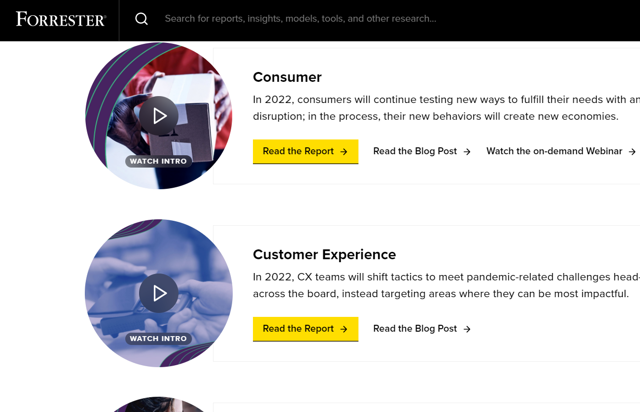This screenshot has width=640, height=412.
Task: Click arrow in Customer Experience Read the Report
Action: click(x=344, y=329)
